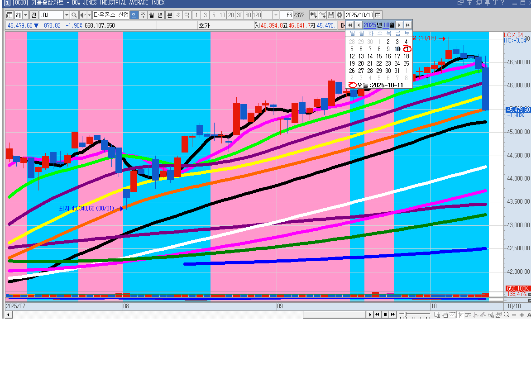This screenshot has height=391, width=531.
Task: Select the yearly (년) chart period
Action: coord(160,15)
